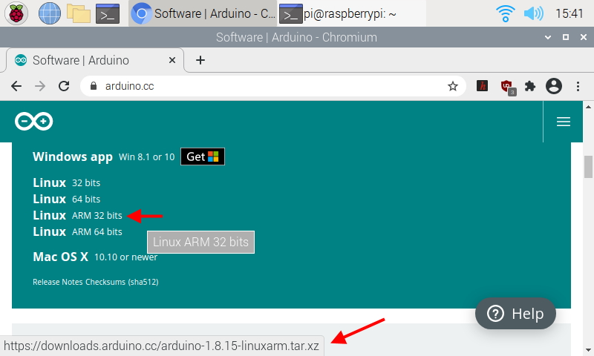
Task: Download Windows app Win 8.1 or 10
Action: coord(104,156)
